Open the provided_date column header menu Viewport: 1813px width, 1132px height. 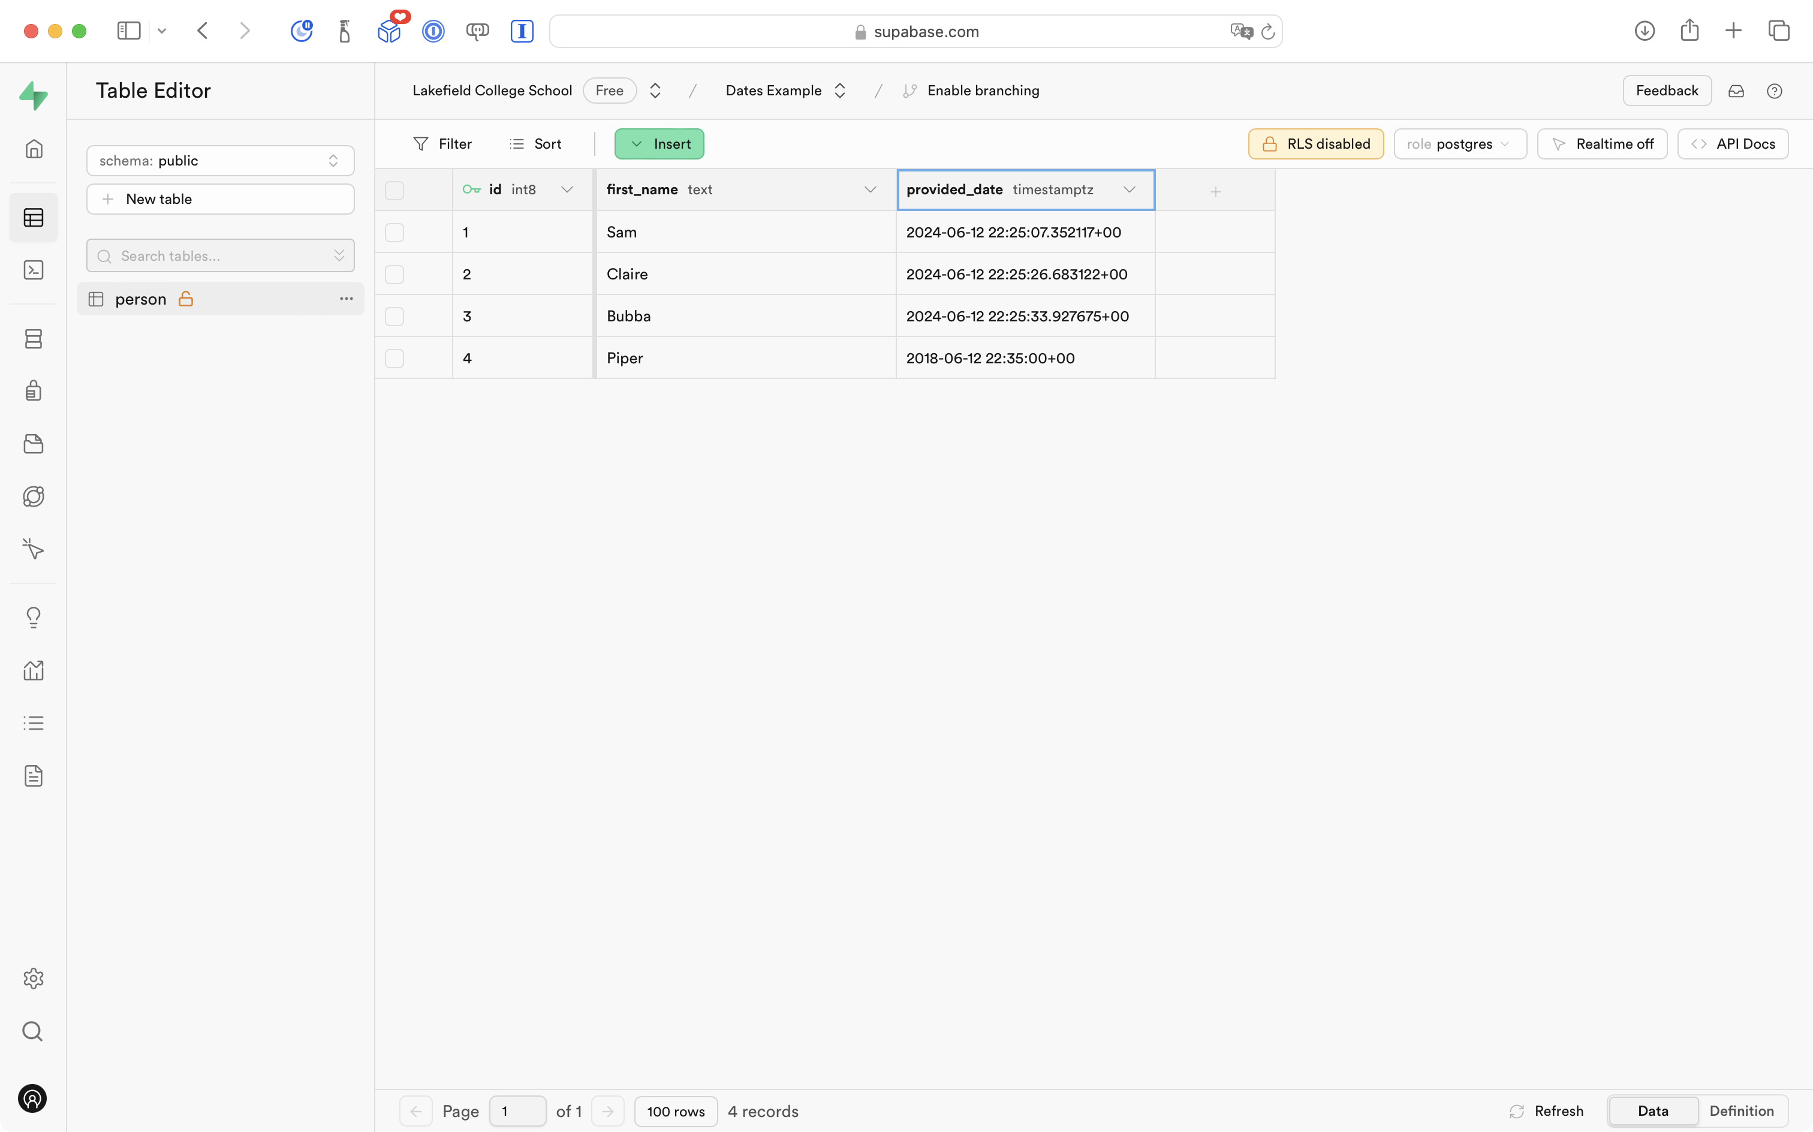pos(1129,190)
